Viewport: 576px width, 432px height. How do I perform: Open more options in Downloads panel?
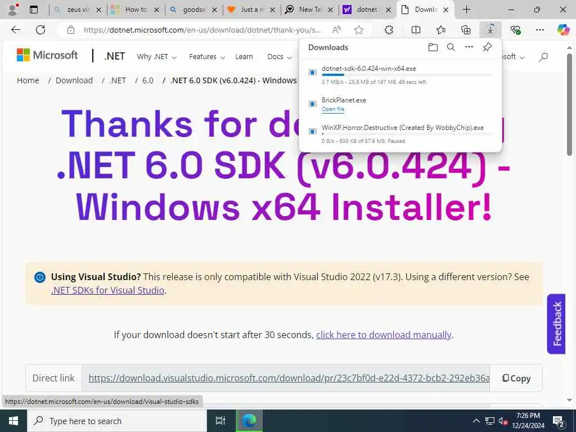tap(469, 47)
